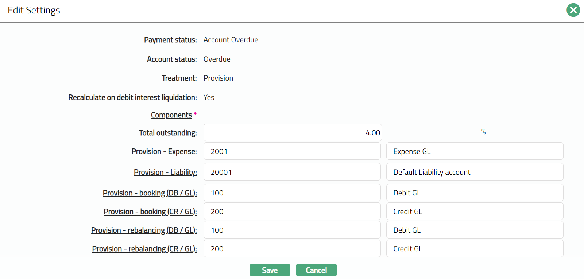Click the Provision - Liability label link

point(165,172)
